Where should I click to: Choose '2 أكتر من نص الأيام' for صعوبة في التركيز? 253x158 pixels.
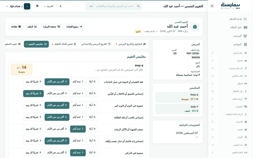click(57, 153)
